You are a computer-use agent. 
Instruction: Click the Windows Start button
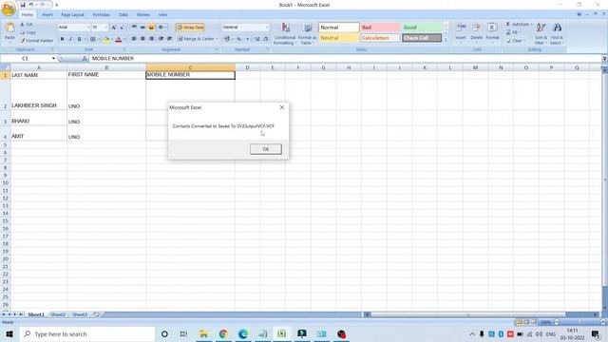[9, 333]
